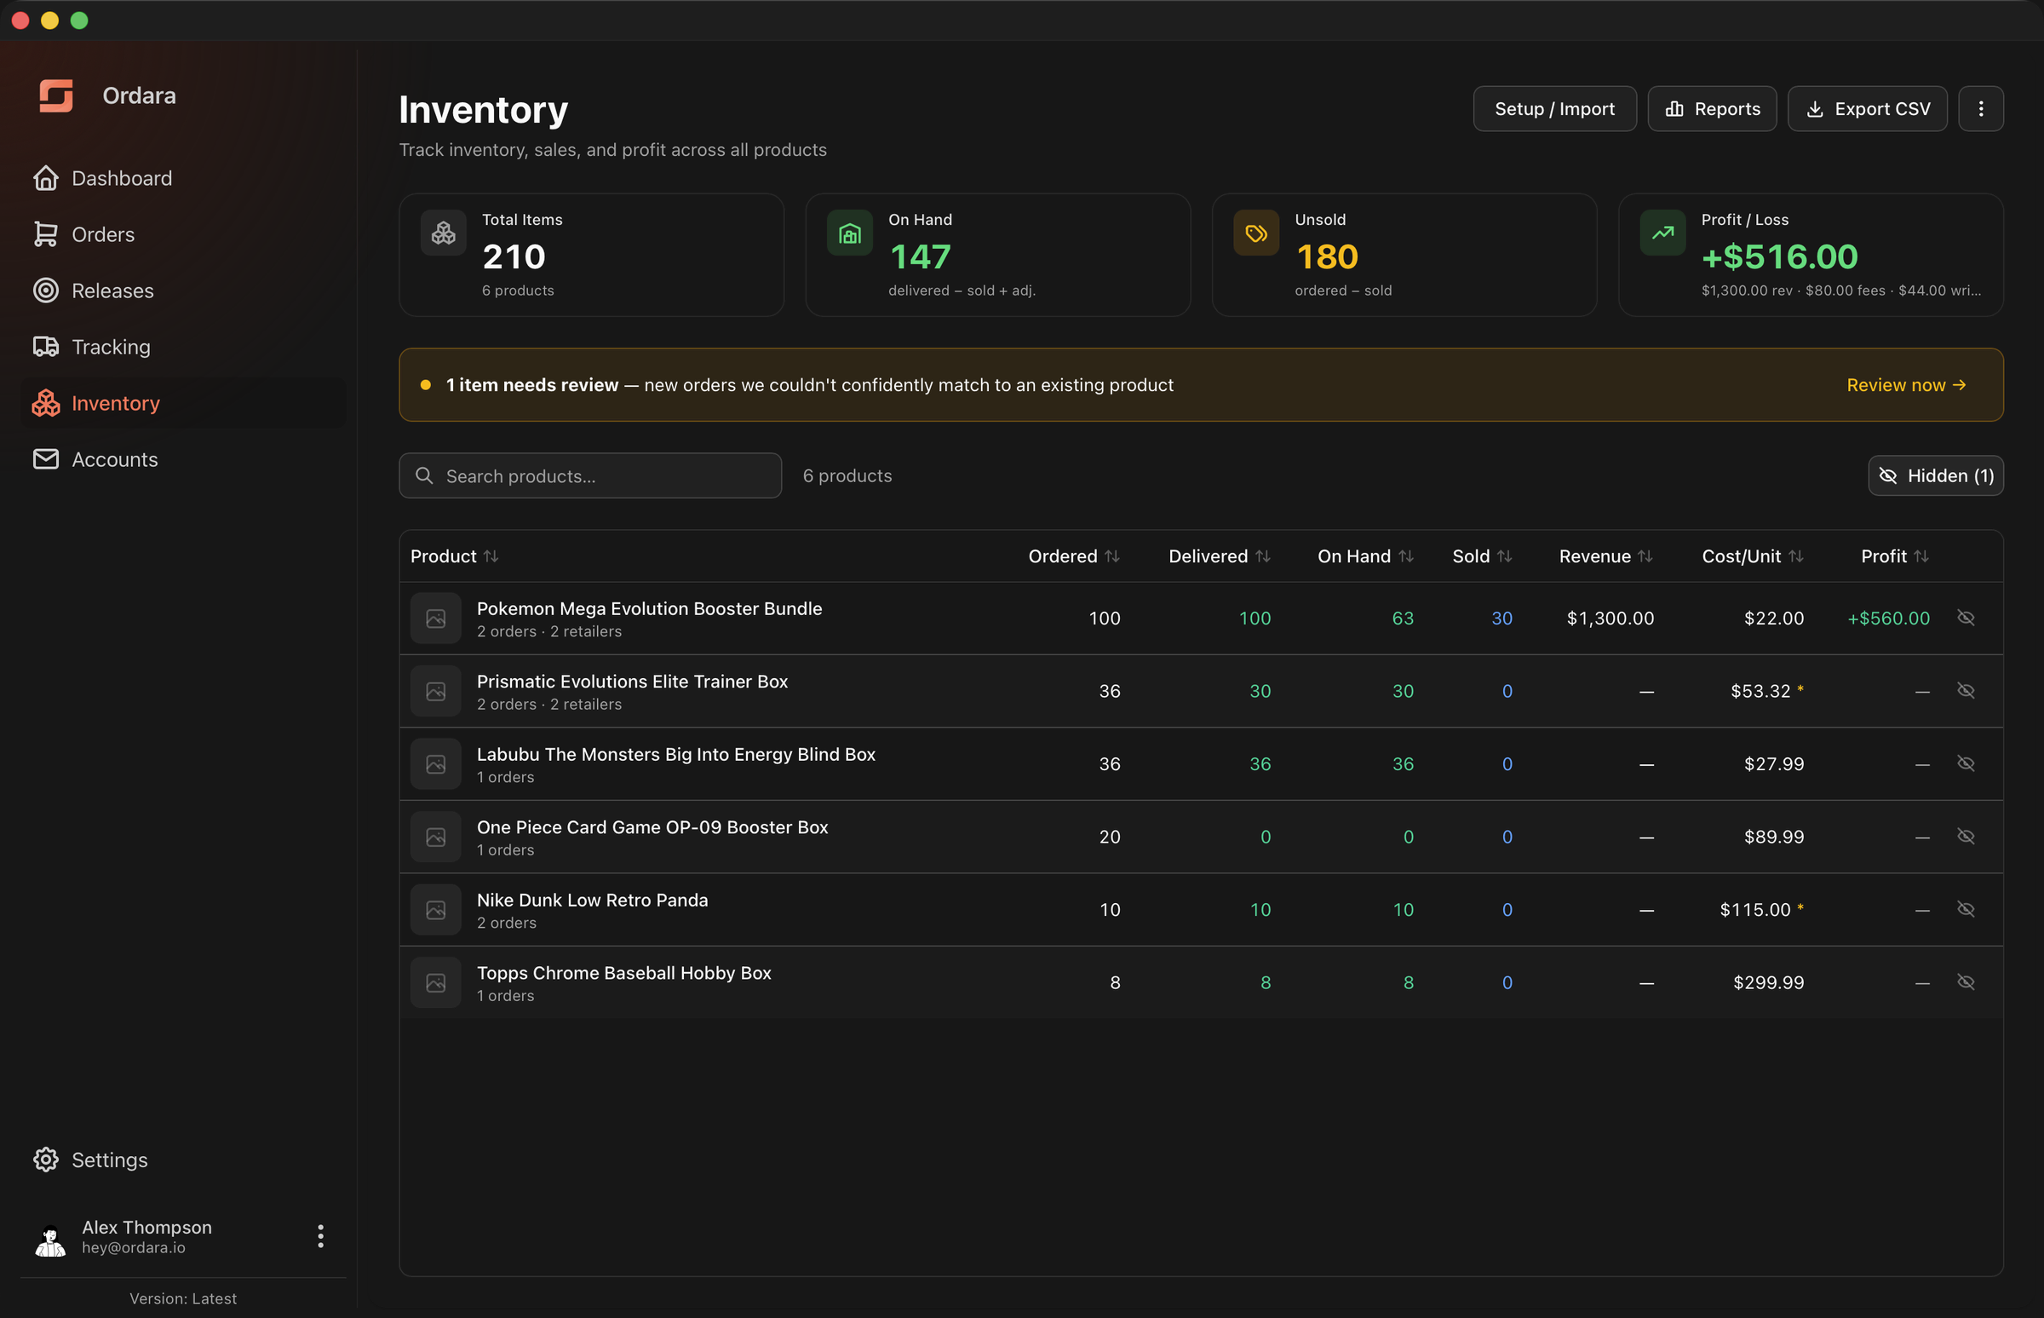Go to Orders in sidebar

pos(183,234)
